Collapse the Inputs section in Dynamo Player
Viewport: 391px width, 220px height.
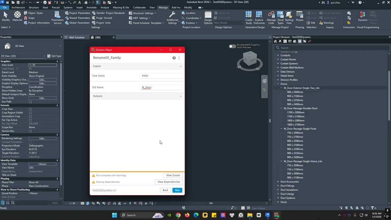tap(181, 66)
